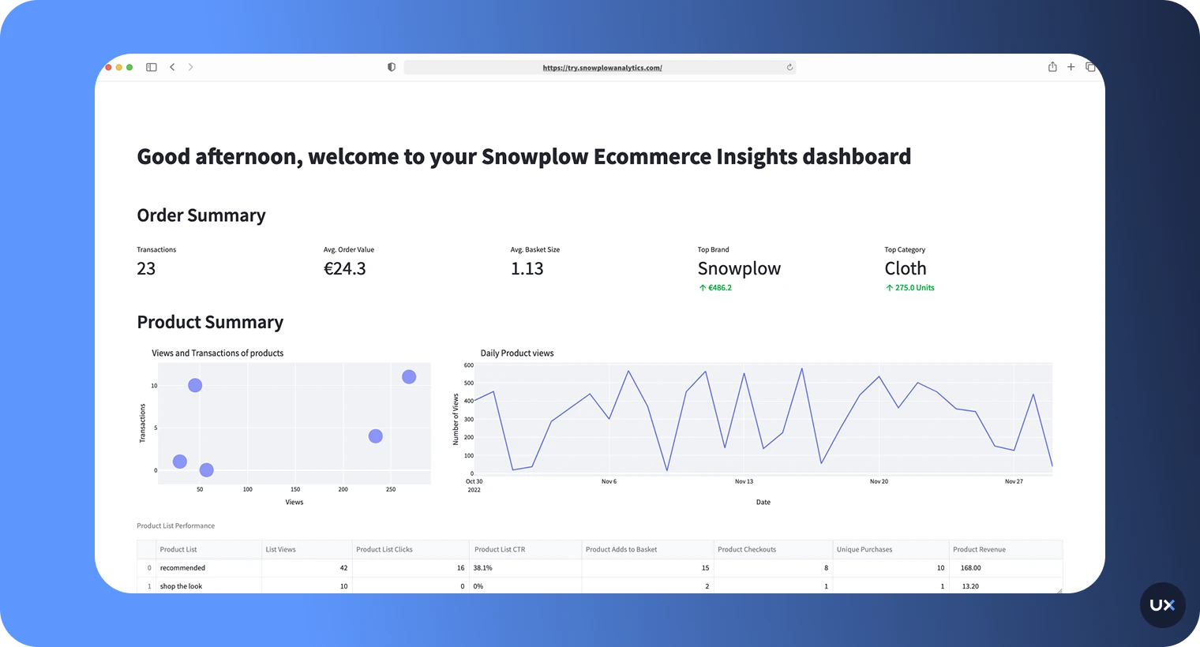Open a new tab with the plus icon
This screenshot has height=647, width=1200.
click(x=1071, y=67)
